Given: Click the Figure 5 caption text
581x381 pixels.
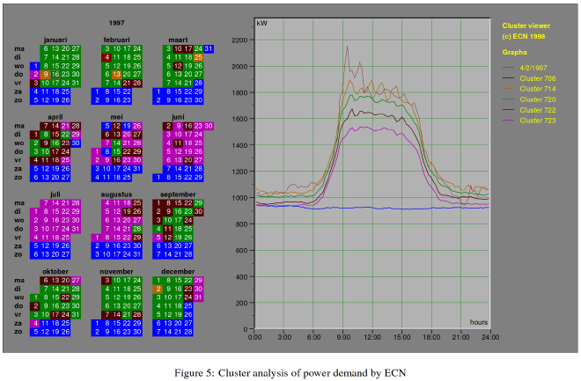Looking at the screenshot, I should click(290, 373).
